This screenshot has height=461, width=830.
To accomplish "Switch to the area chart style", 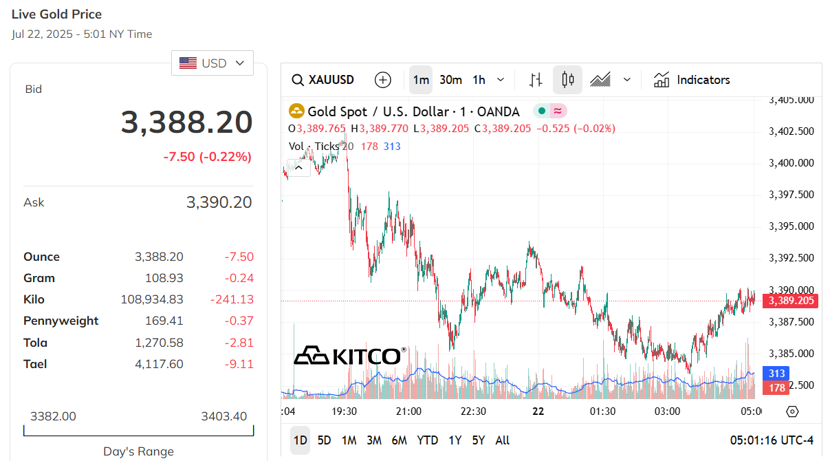I will [600, 80].
